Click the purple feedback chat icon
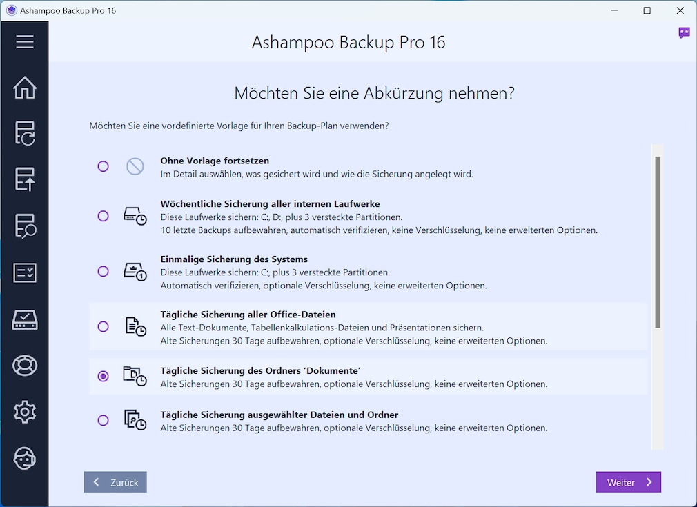This screenshot has width=697, height=507. [x=684, y=32]
